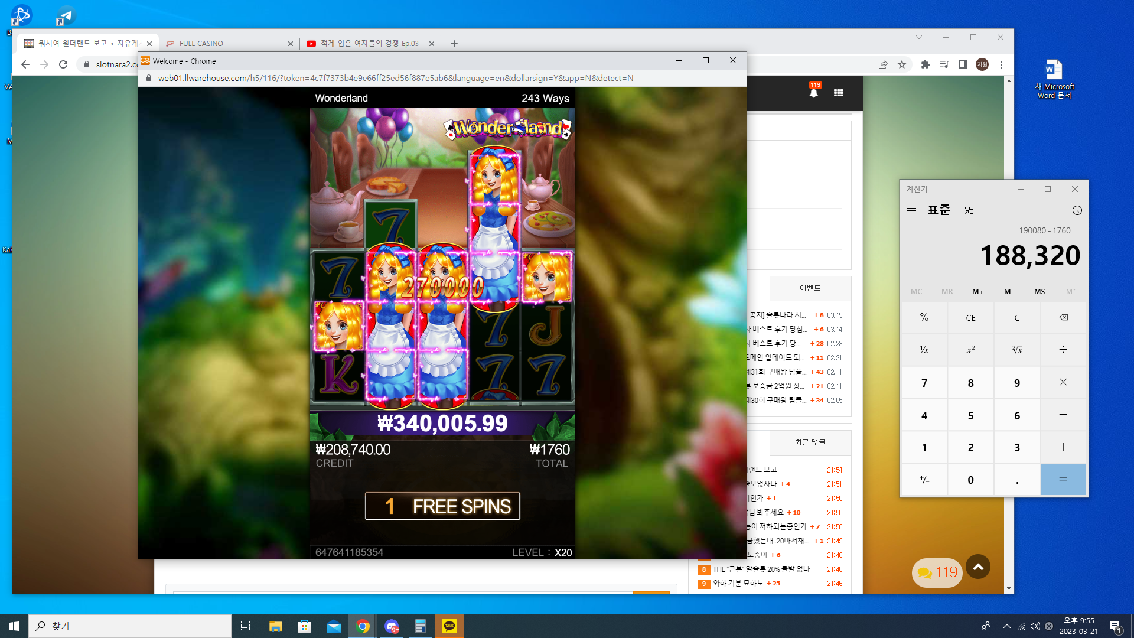Click the number 7 calculator key
The width and height of the screenshot is (1134, 638).
(x=924, y=383)
